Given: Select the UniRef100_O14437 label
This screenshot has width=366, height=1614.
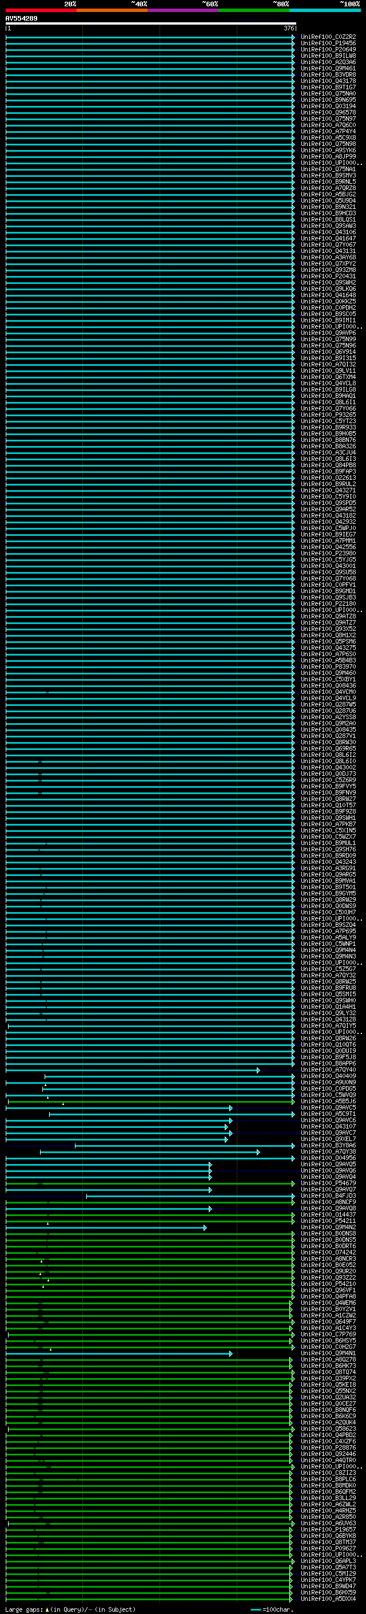Looking at the screenshot, I should 328,1214.
